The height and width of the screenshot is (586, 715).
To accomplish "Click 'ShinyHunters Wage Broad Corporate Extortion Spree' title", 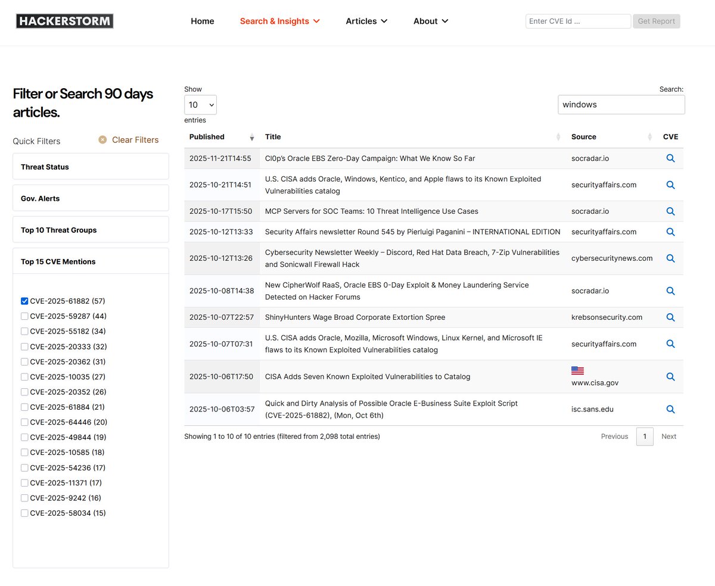I will tap(355, 317).
